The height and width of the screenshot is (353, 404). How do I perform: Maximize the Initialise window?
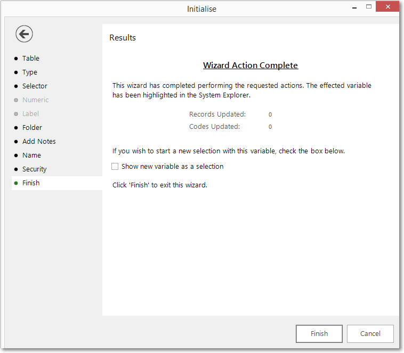point(369,7)
